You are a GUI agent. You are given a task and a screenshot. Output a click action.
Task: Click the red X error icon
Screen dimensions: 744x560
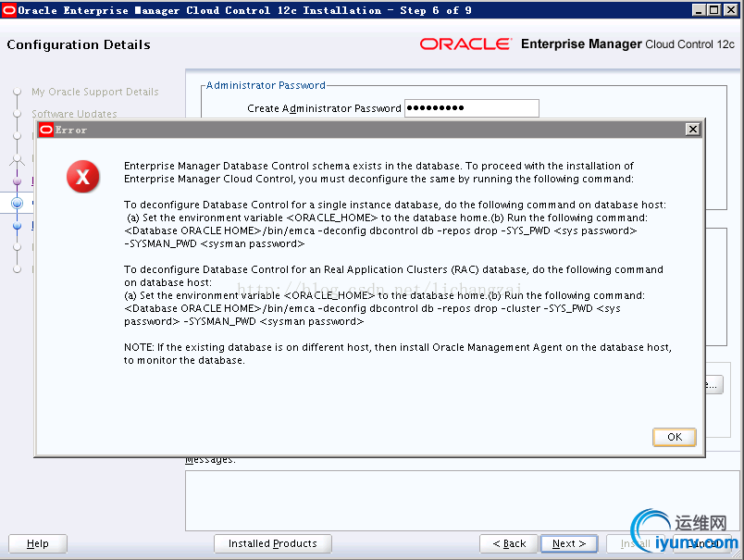click(x=83, y=177)
